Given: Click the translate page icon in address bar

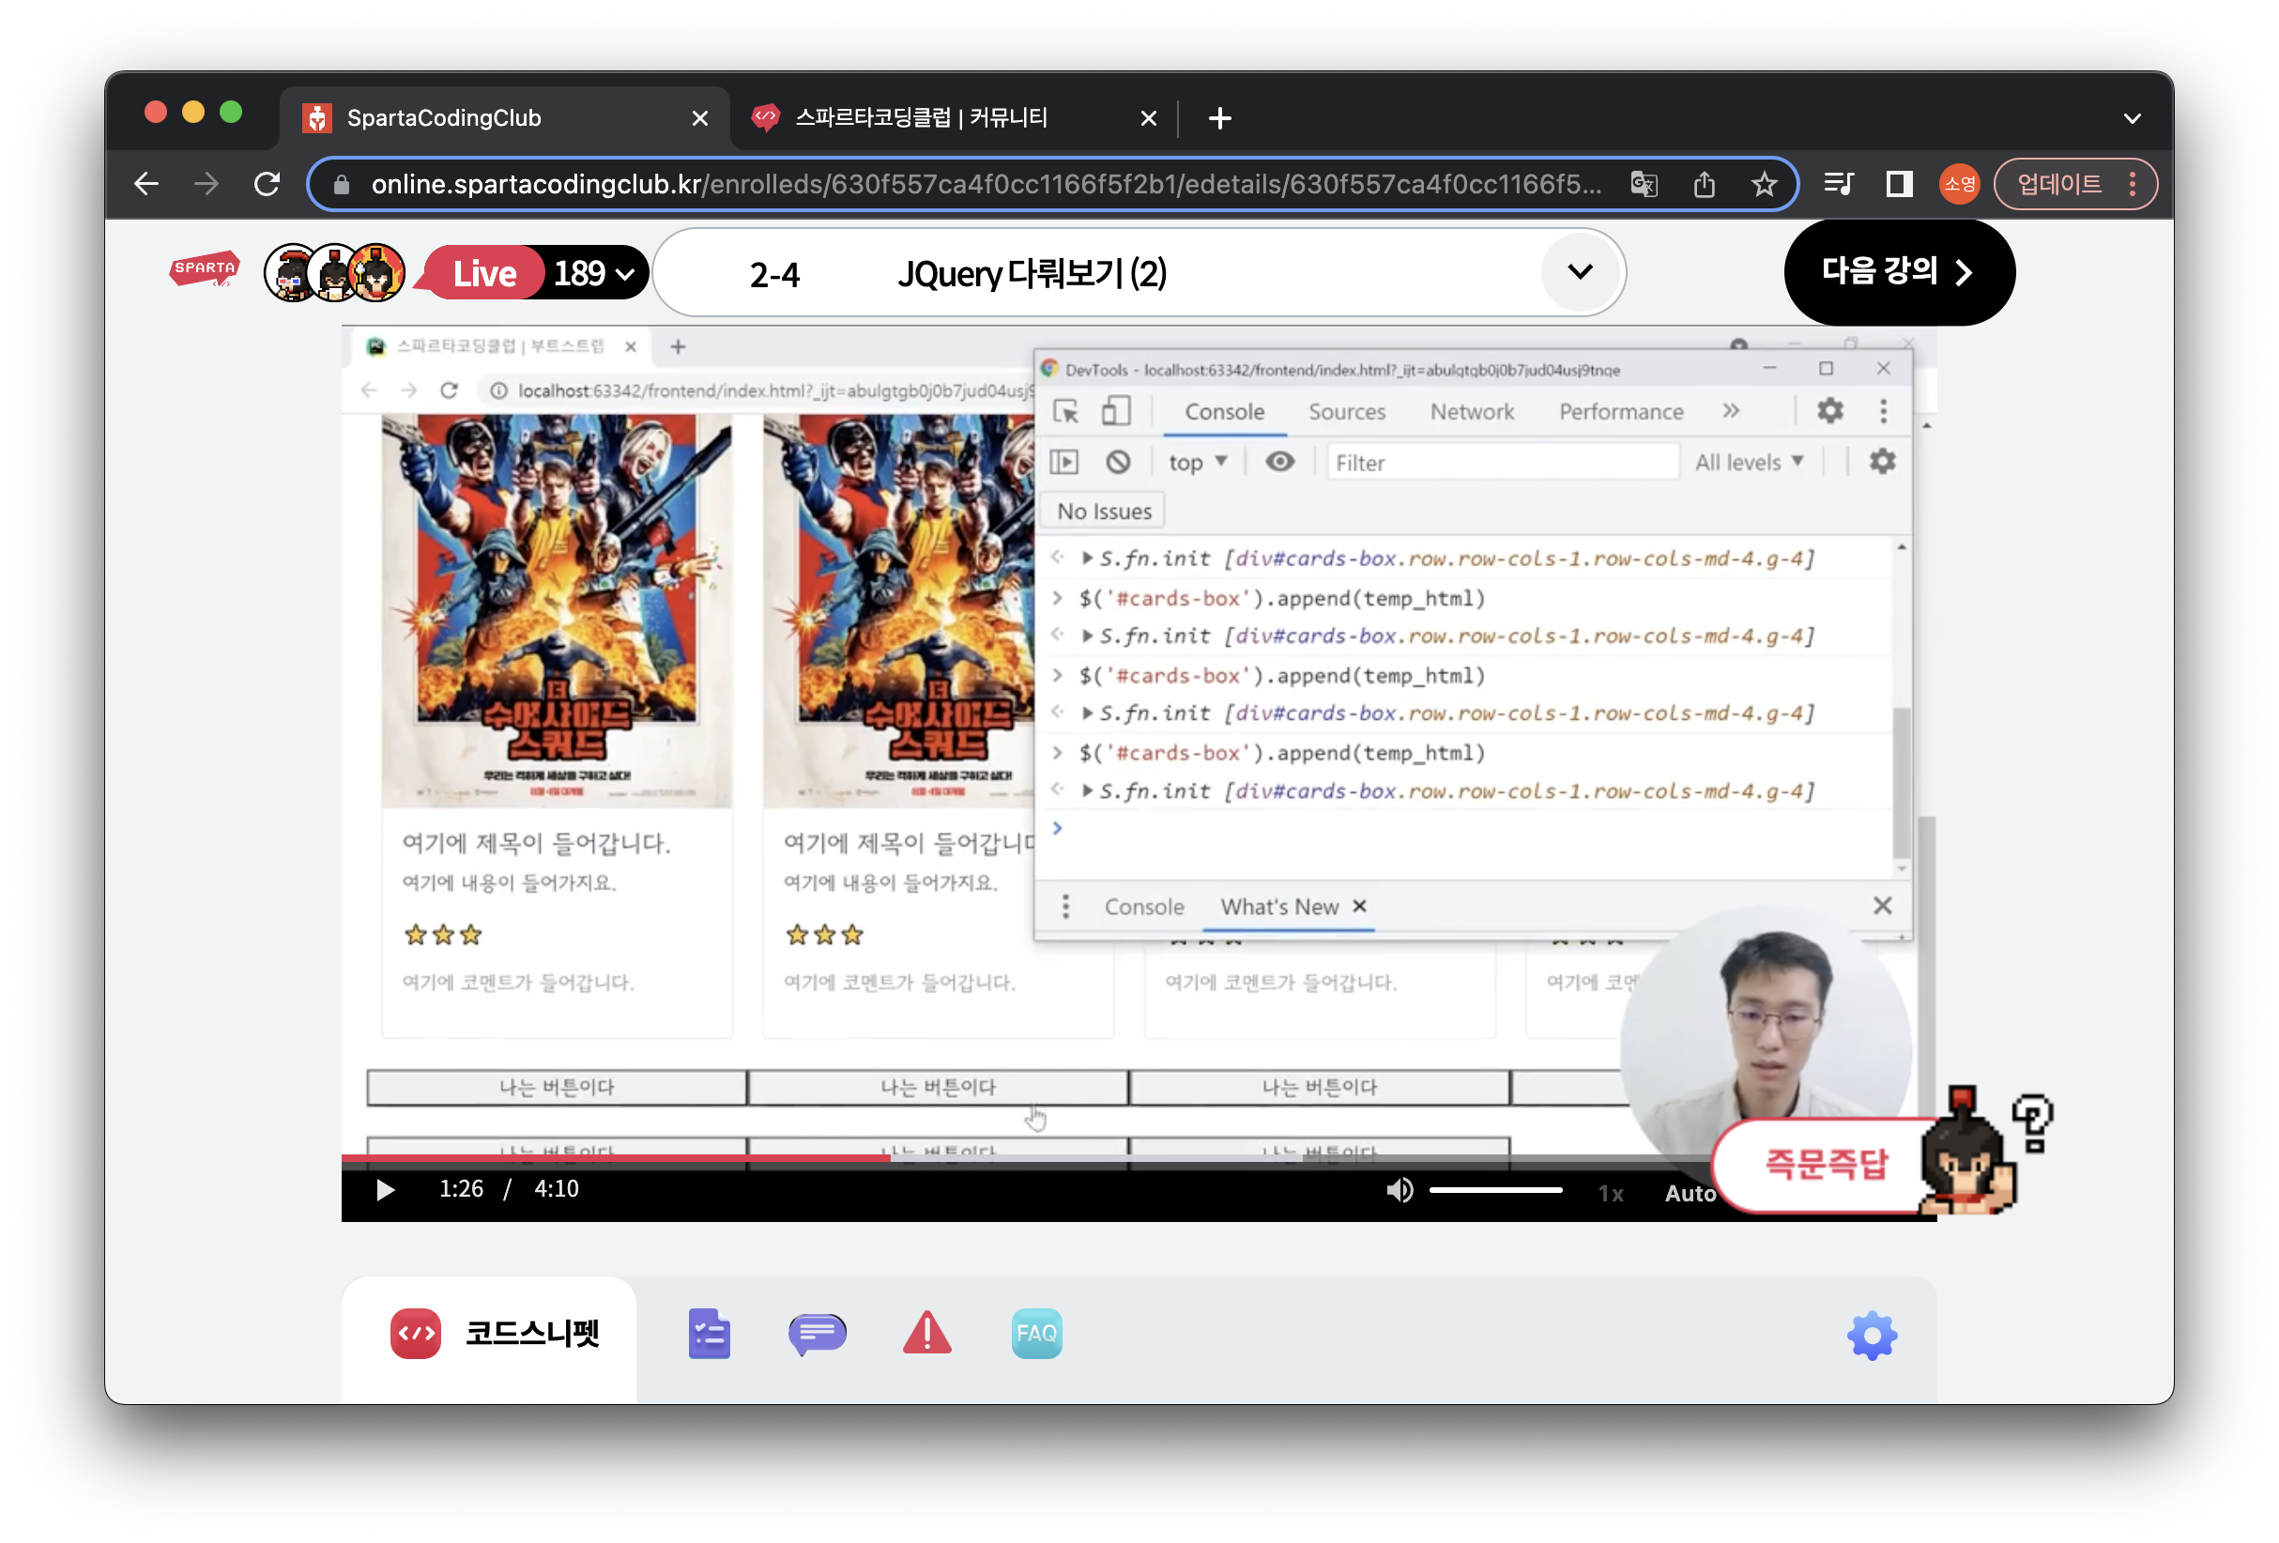Looking at the screenshot, I should (x=1644, y=184).
